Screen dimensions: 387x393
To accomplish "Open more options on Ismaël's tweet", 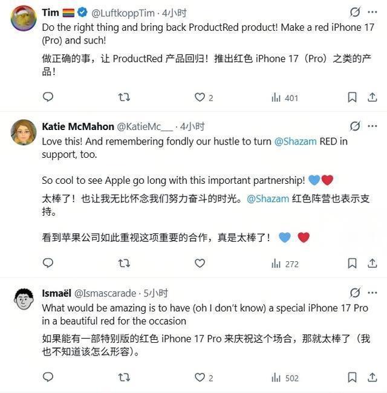I will click(x=372, y=293).
